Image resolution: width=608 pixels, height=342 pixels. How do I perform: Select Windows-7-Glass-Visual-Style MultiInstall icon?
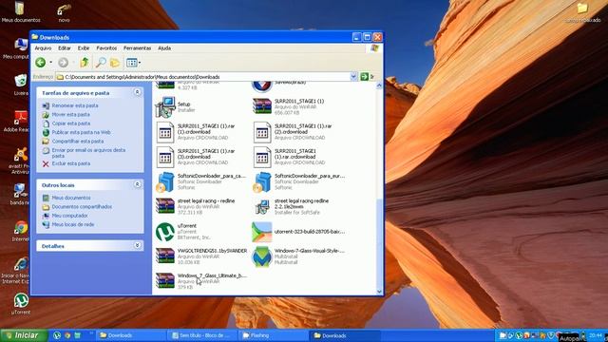pyautogui.click(x=262, y=256)
